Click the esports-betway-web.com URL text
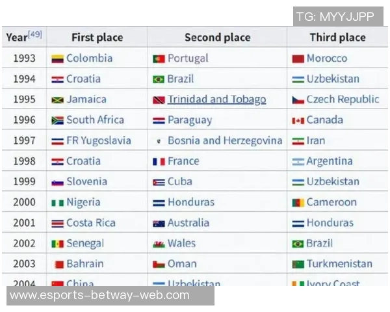 click(100, 295)
